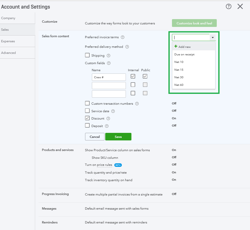Open the help question mark icon in header
Screen dimensions: 250x230
point(229,7)
